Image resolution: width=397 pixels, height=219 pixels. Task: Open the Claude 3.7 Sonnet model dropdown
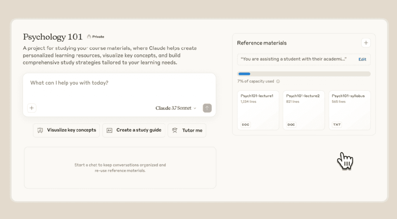coord(173,108)
